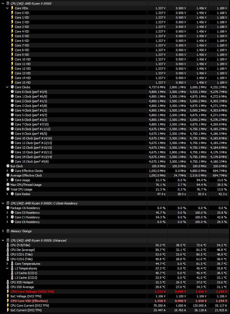This screenshot has width=230, height=314.
Task: Click the chip icon of Memory Timings
Action: 8,231
